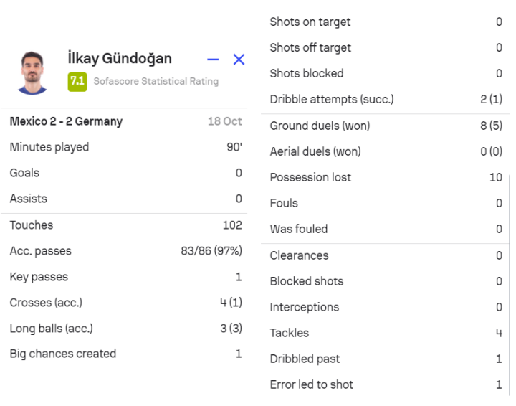Select the Big chances created row
Screen dimensions: 516x406
tap(125, 354)
